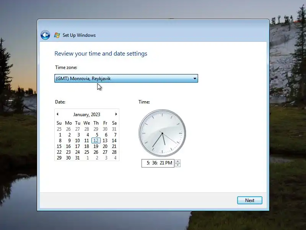Select grayed December 27 in calendar

(x=78, y=129)
